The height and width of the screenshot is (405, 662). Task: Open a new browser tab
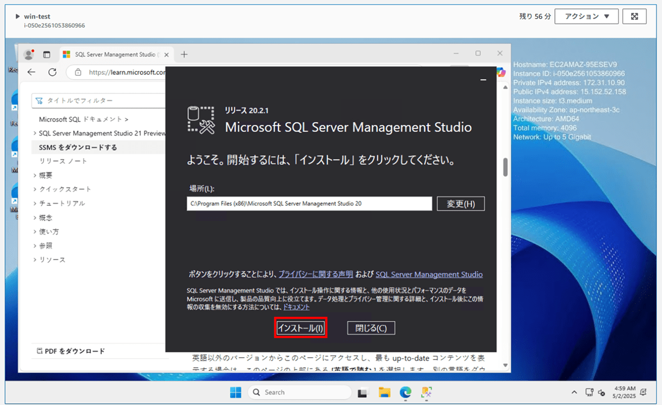coord(184,55)
